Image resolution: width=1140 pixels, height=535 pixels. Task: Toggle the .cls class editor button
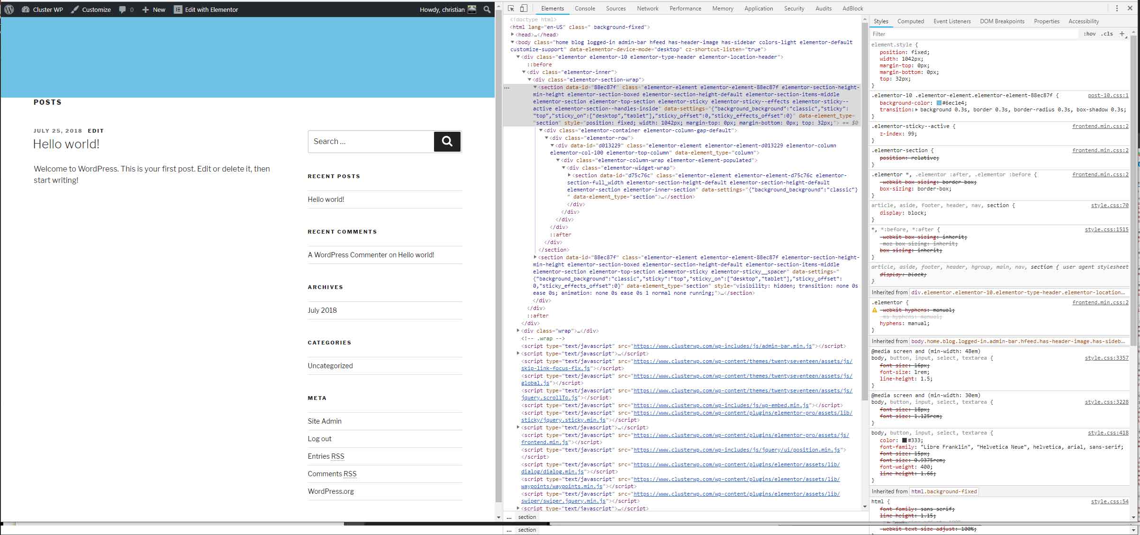[1107, 34]
